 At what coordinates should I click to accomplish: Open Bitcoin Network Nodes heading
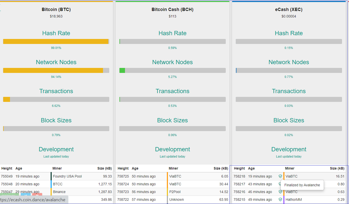coord(56,62)
